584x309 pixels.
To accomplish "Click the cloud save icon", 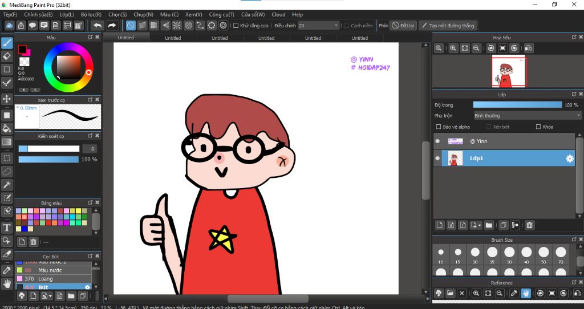I will (x=9, y=26).
